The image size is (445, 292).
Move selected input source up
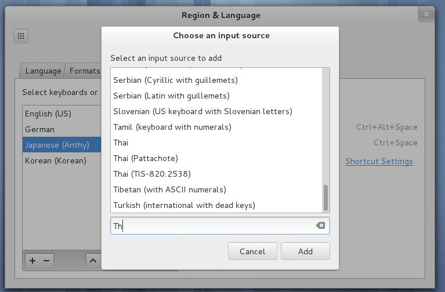pyautogui.click(x=93, y=261)
